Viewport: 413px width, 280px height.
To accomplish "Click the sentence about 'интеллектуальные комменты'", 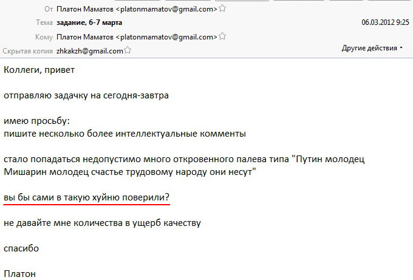I will pyautogui.click(x=125, y=134).
